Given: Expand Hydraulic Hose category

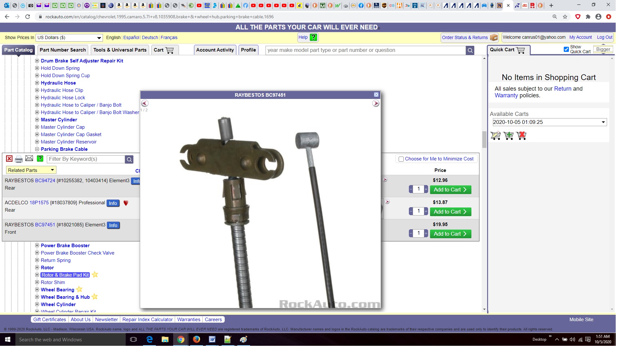Looking at the screenshot, I should (37, 83).
